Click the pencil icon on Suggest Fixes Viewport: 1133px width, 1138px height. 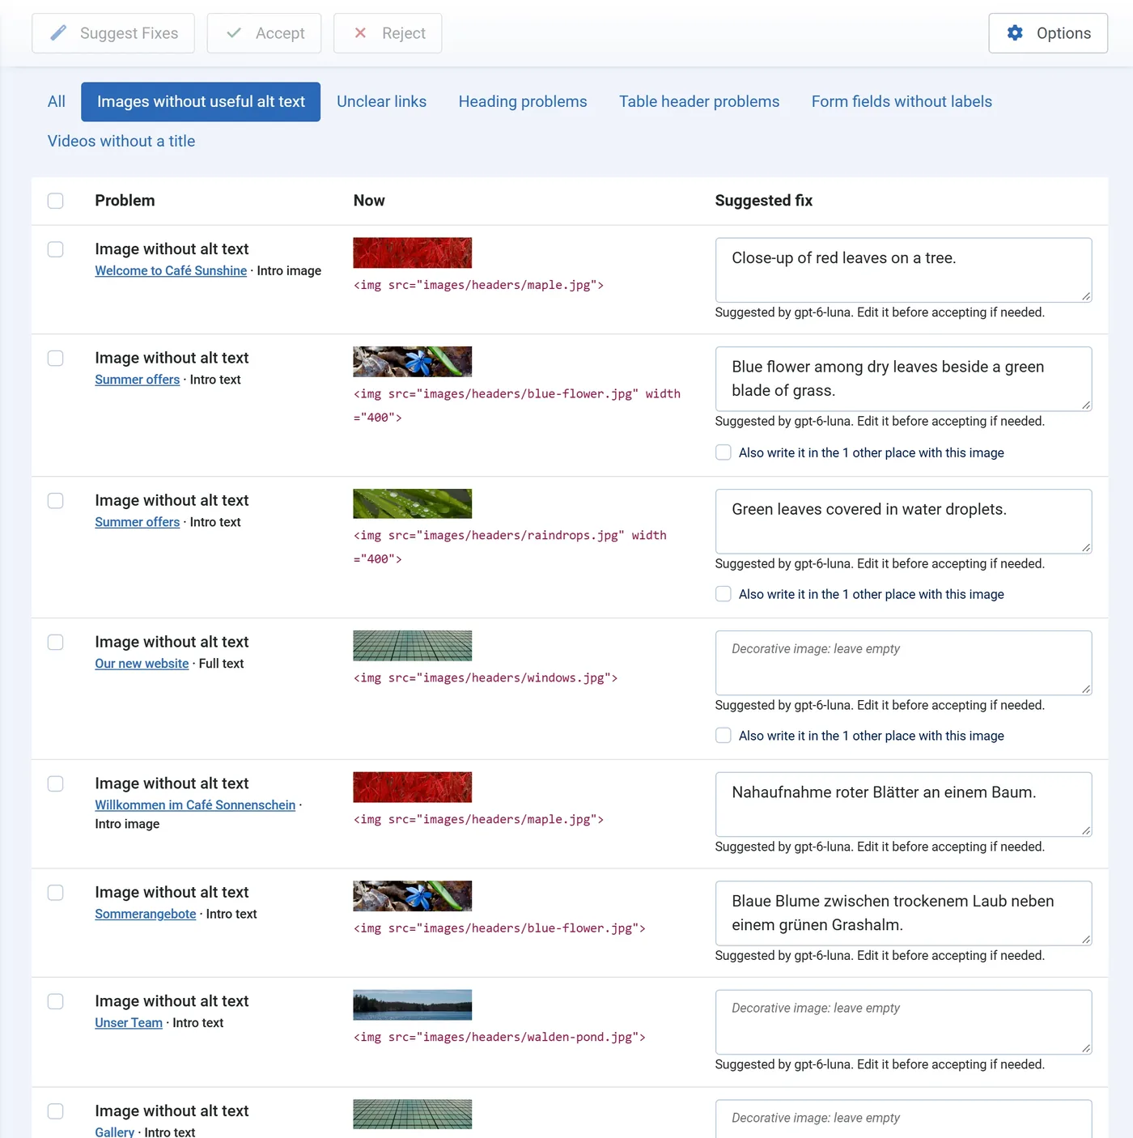[x=58, y=33]
